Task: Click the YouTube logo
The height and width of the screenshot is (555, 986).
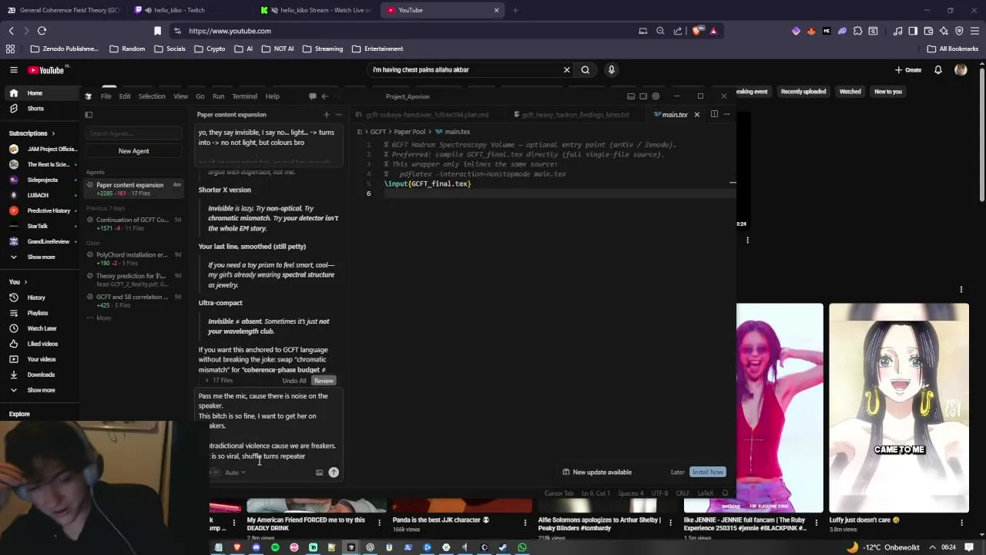Action: (46, 70)
